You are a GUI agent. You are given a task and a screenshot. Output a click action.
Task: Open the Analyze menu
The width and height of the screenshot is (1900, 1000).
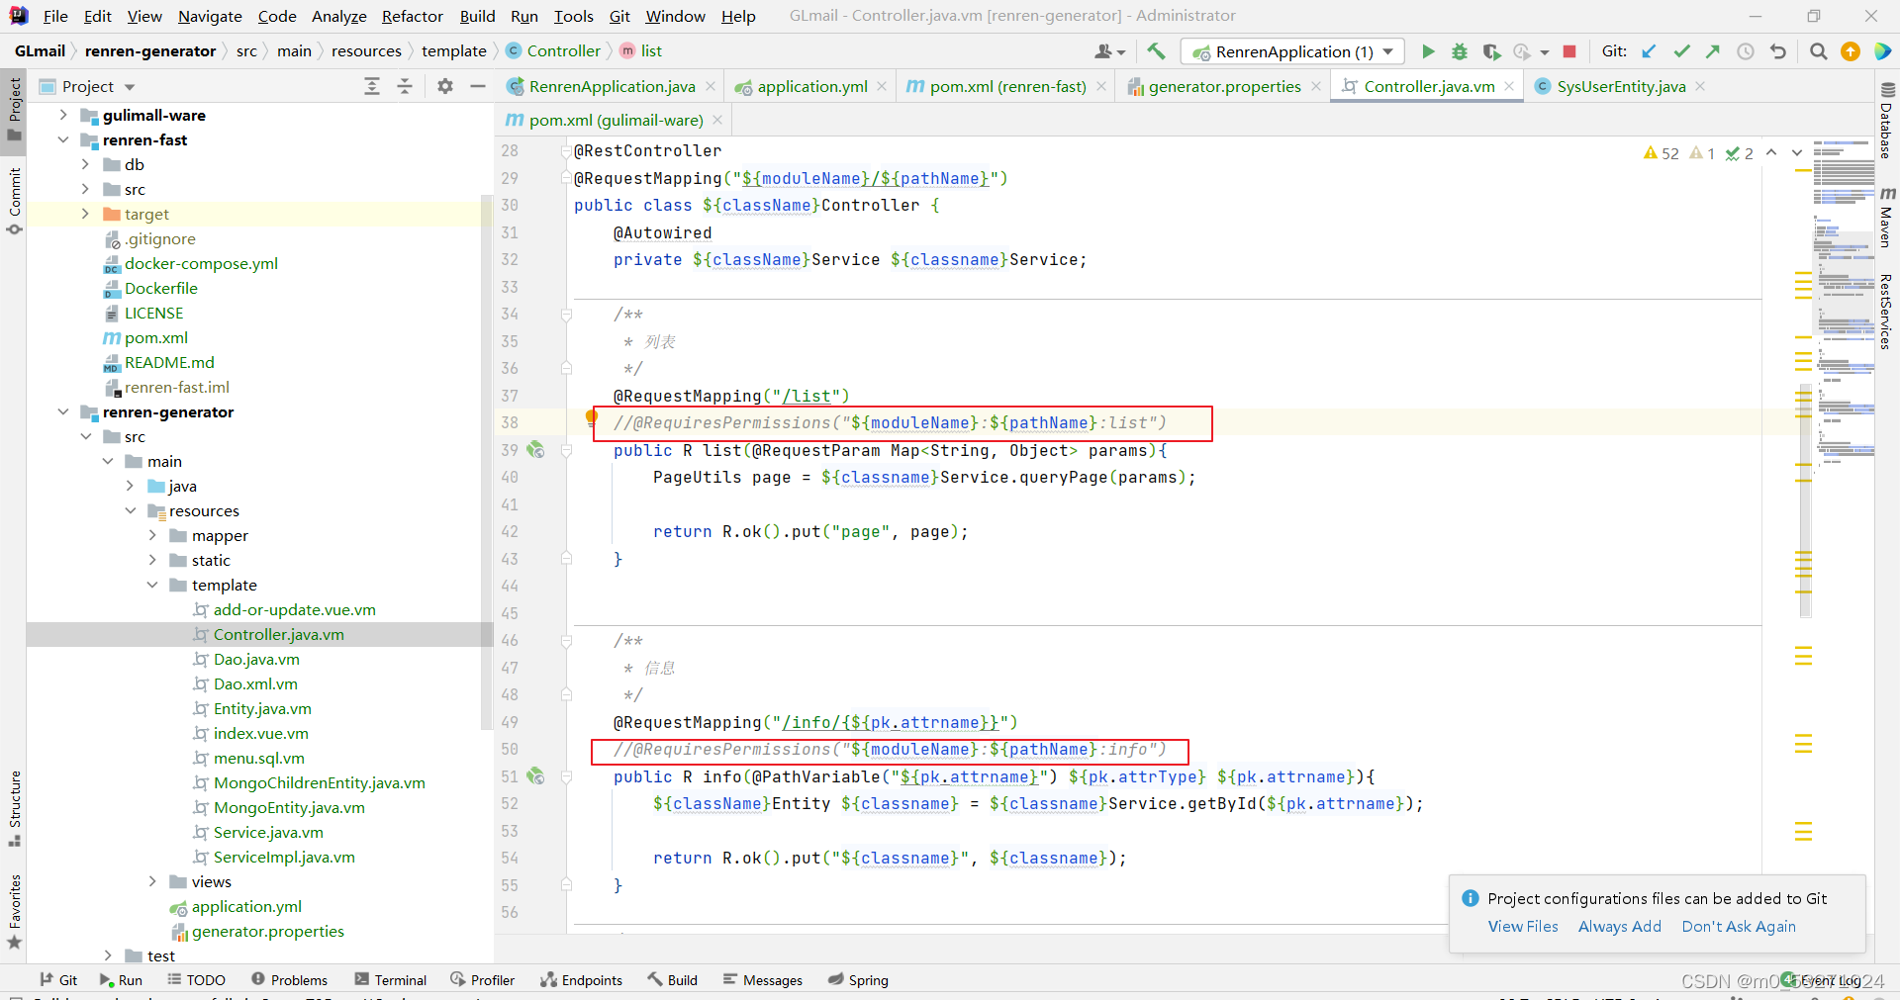[x=338, y=16]
